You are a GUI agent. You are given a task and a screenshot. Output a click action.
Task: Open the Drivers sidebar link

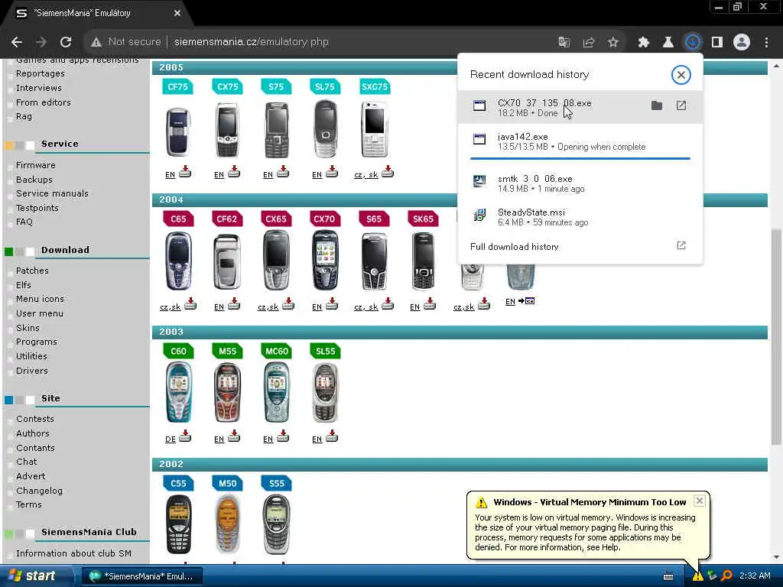coord(32,371)
